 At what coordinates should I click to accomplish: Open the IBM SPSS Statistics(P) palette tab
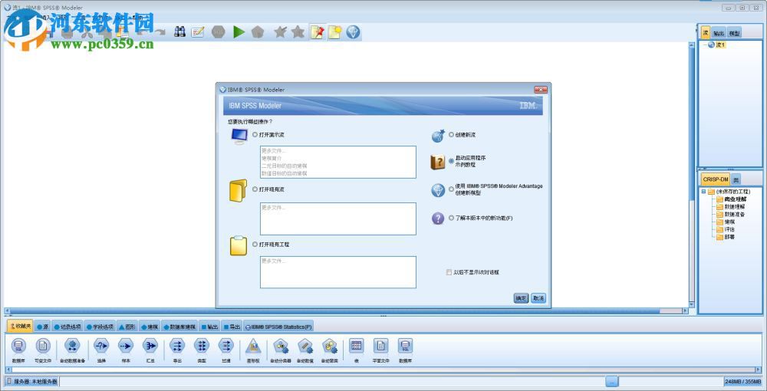(x=278, y=327)
